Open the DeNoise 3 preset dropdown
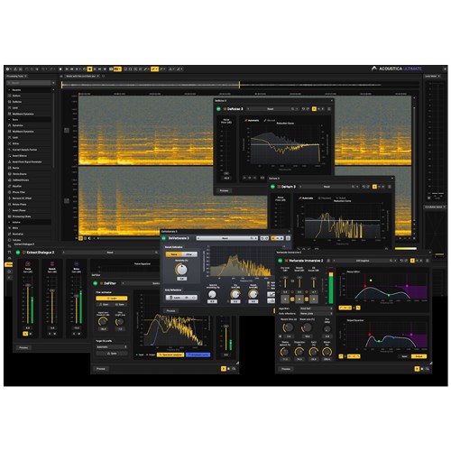The width and height of the screenshot is (451, 451). 271,109
